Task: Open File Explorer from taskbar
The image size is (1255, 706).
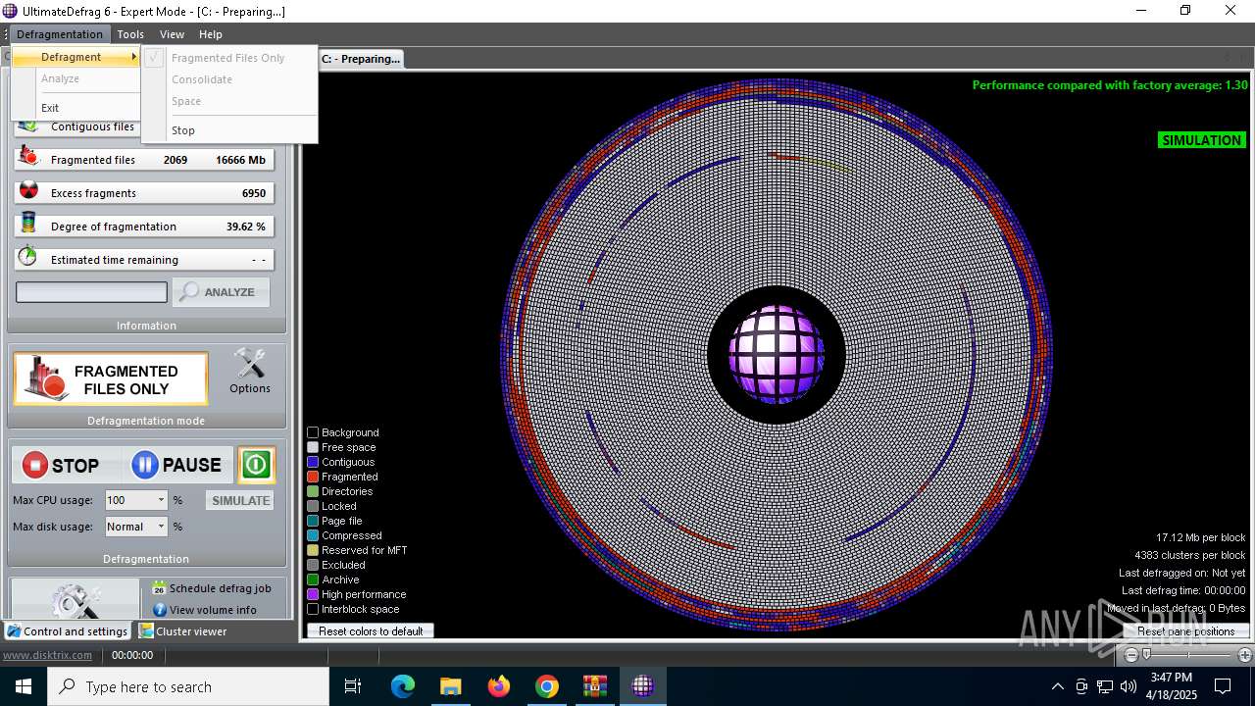Action: tap(451, 686)
